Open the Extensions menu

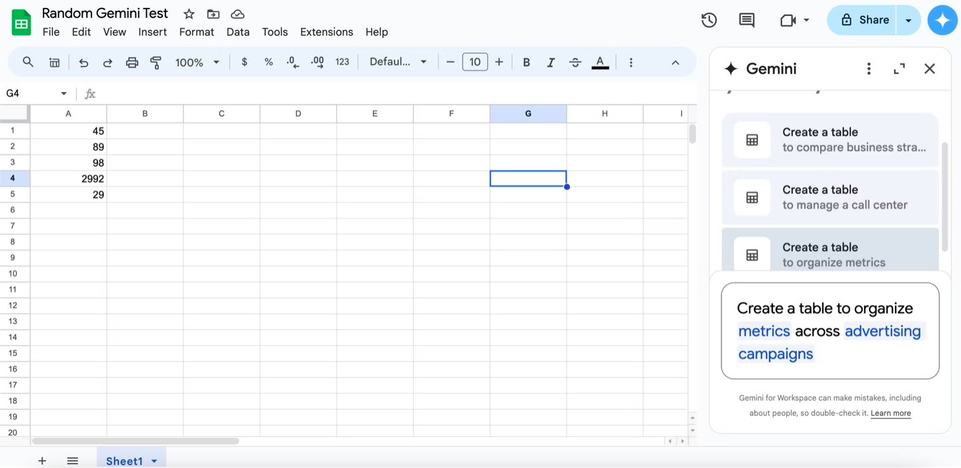pos(326,32)
